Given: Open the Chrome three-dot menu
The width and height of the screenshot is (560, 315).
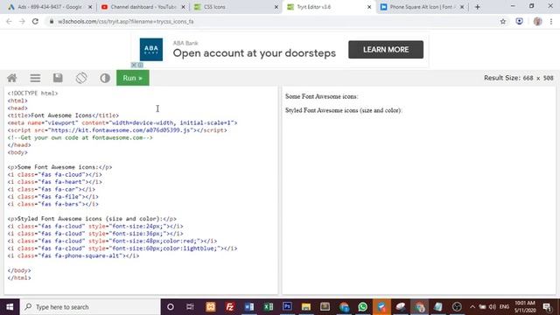Looking at the screenshot, I should click(551, 21).
